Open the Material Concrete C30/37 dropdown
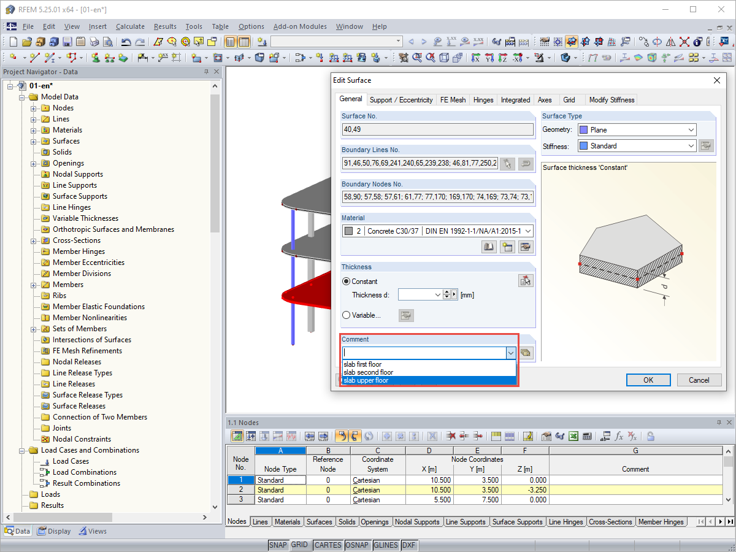Screen dimensions: 736x552 pos(528,231)
